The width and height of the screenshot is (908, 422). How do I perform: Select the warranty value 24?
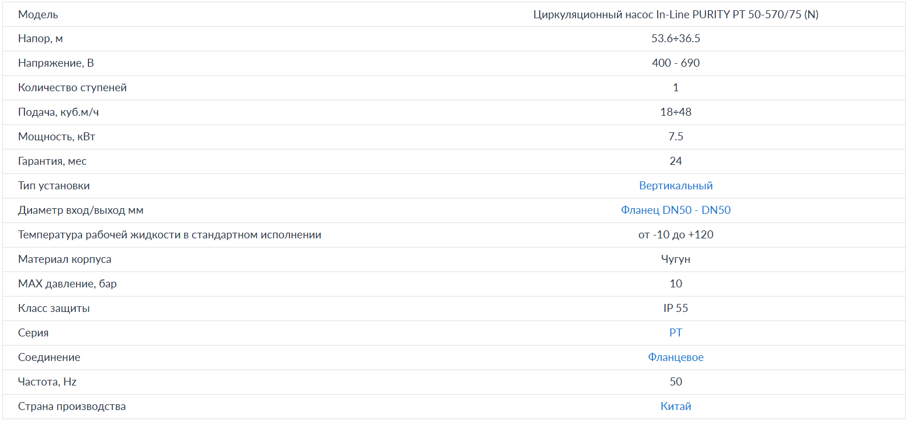click(x=675, y=161)
